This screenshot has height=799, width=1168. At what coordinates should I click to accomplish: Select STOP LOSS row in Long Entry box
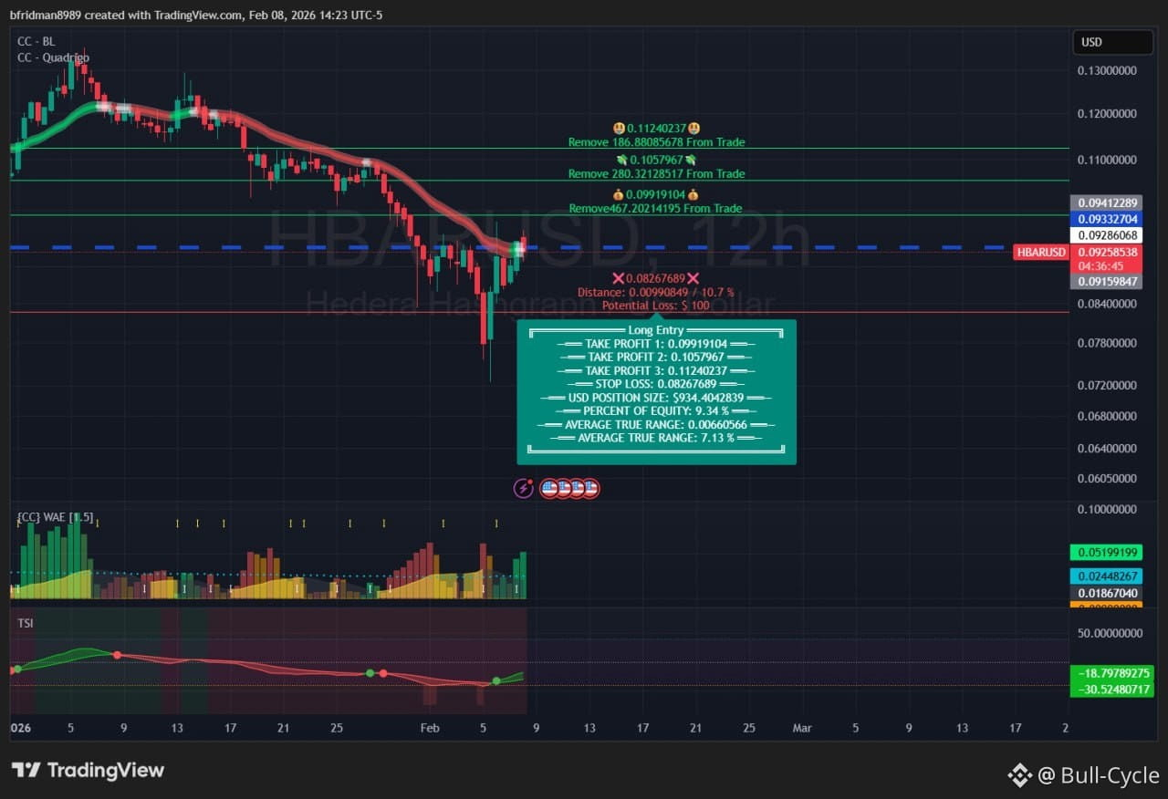click(656, 384)
